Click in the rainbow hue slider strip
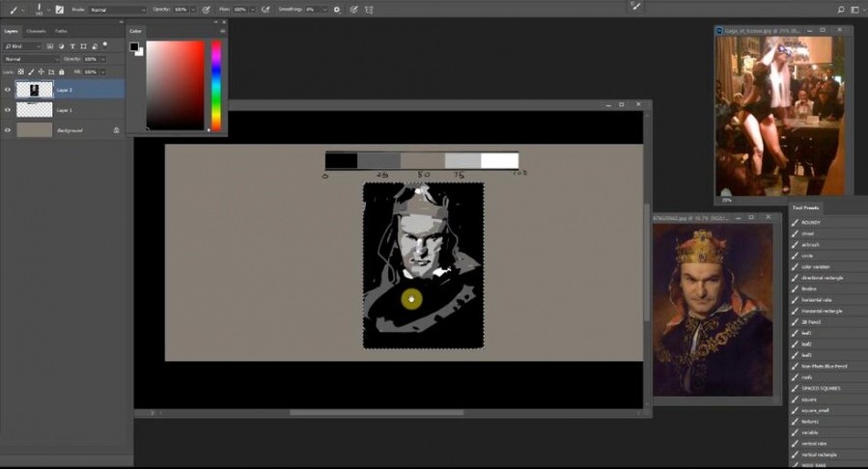Image resolution: width=868 pixels, height=469 pixels. coord(216,86)
